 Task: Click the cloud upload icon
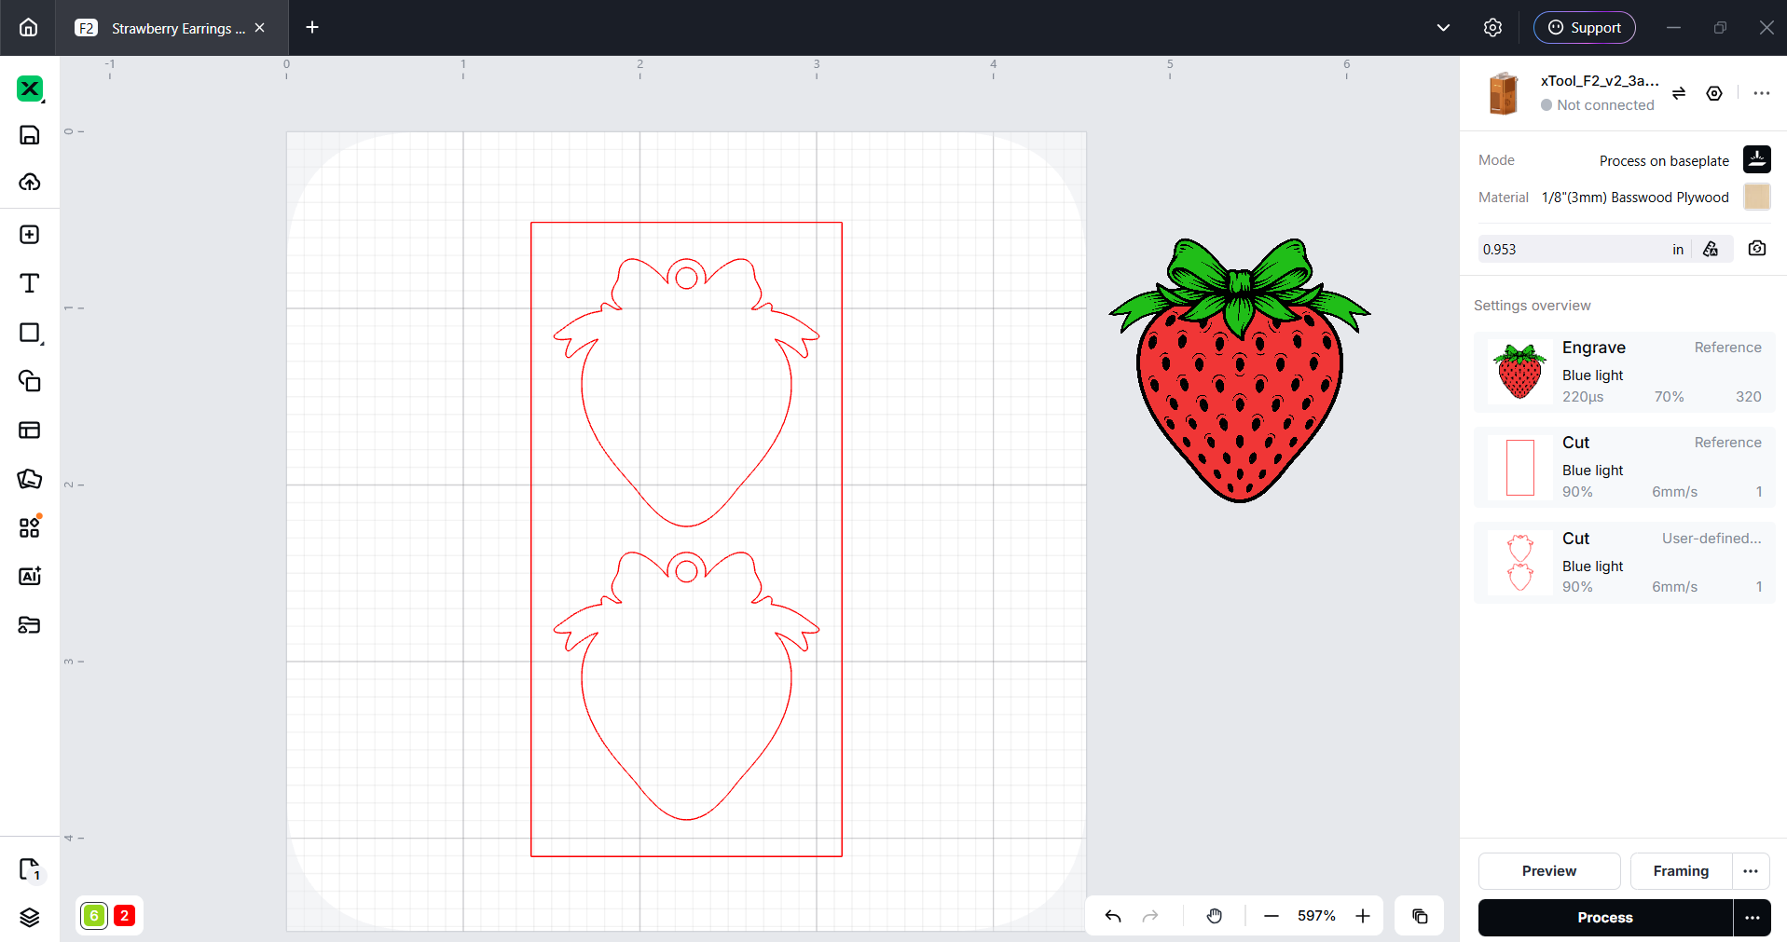30,182
